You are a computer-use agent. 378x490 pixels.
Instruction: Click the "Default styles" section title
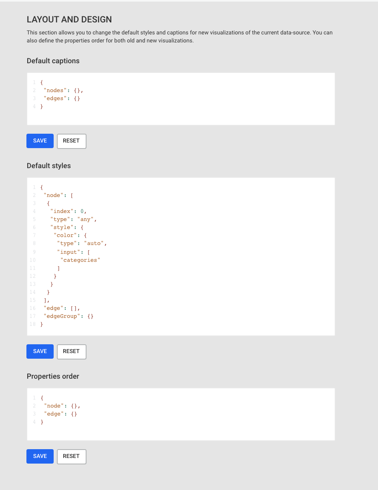[49, 166]
